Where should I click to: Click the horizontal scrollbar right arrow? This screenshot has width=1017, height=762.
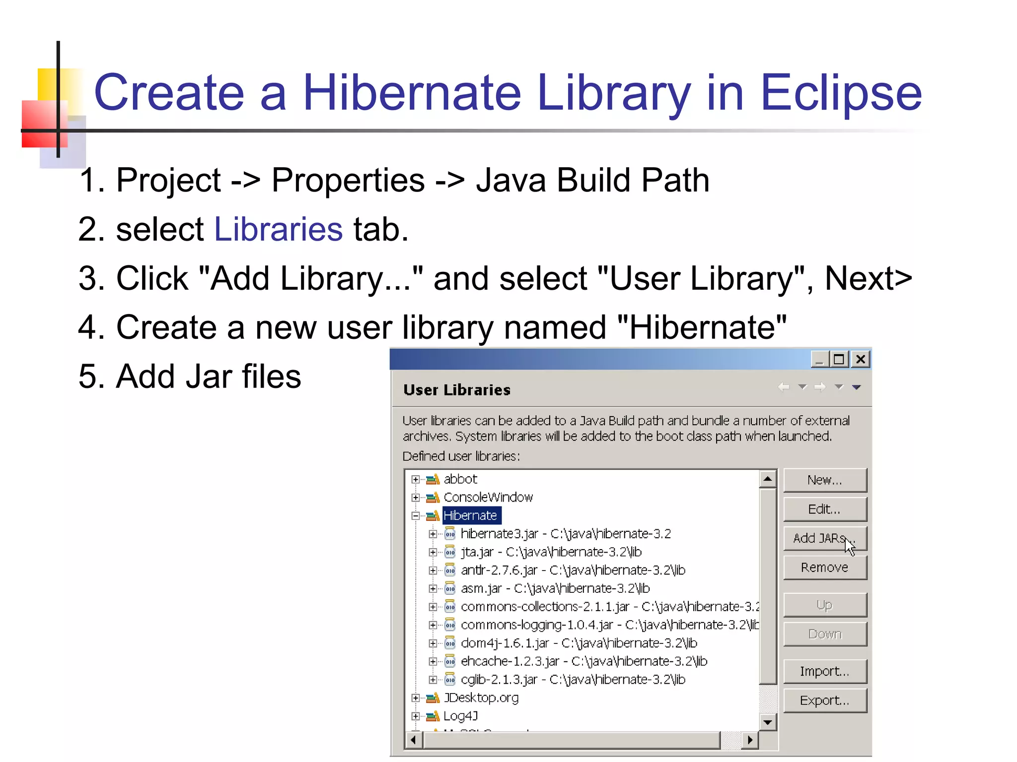(x=750, y=740)
